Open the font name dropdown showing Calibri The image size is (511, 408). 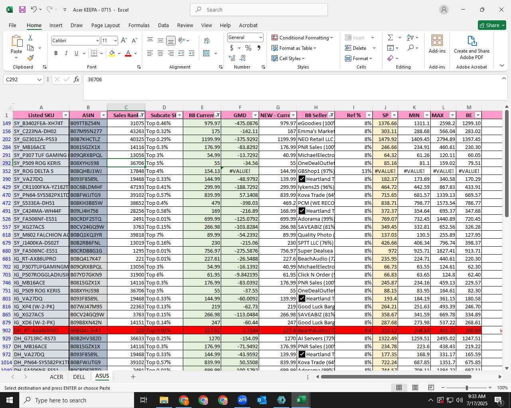coord(97,41)
